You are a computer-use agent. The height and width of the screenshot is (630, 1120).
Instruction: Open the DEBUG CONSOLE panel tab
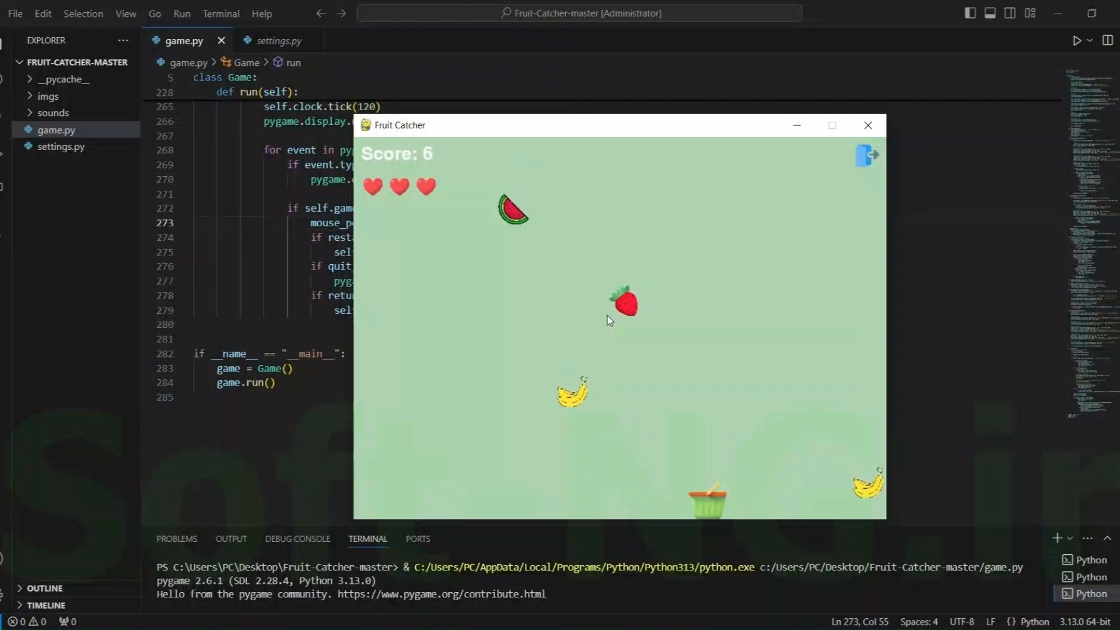click(297, 539)
